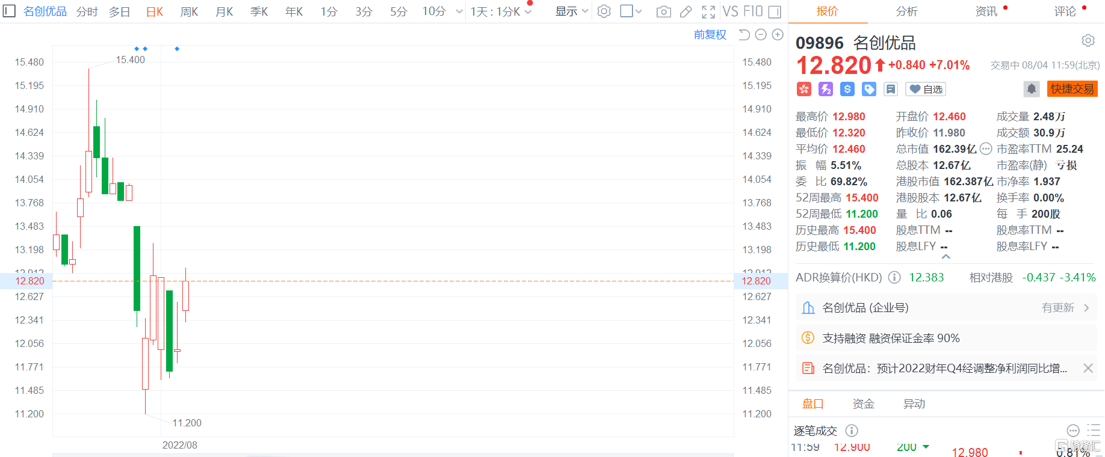Expand the 显示 display dropdown
Viewport: 1105px width, 457px height.
click(571, 11)
